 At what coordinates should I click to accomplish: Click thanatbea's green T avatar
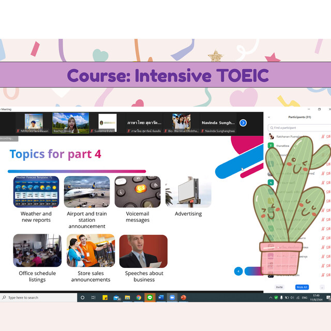[271, 146]
